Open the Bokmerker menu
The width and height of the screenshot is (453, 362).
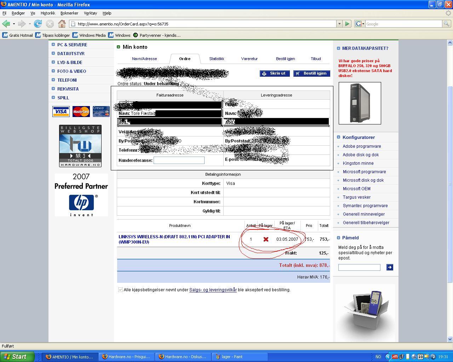click(69, 13)
